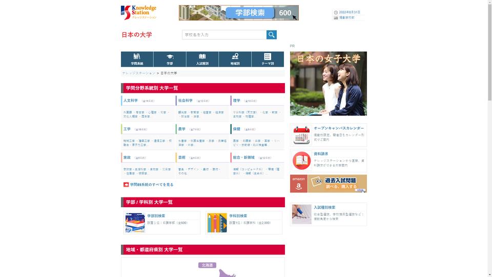Image resolution: width=492 pixels, height=277 pixels.
Task: Click the amazon logo on the banner
Action: (x=298, y=184)
